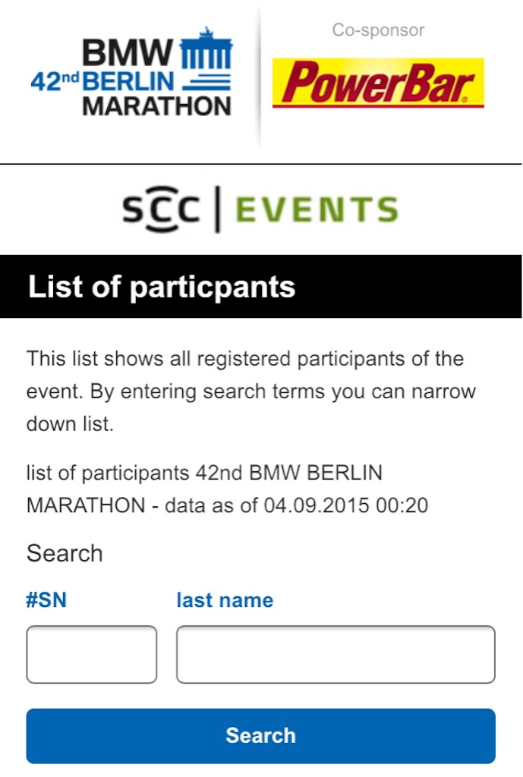
Task: Focus the #SN input field
Action: point(92,654)
